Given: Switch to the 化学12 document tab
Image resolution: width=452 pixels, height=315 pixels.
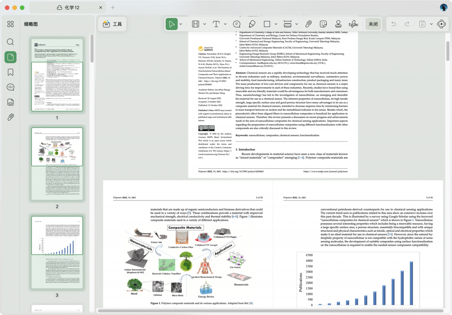Looking at the screenshot, I should tap(68, 7).
